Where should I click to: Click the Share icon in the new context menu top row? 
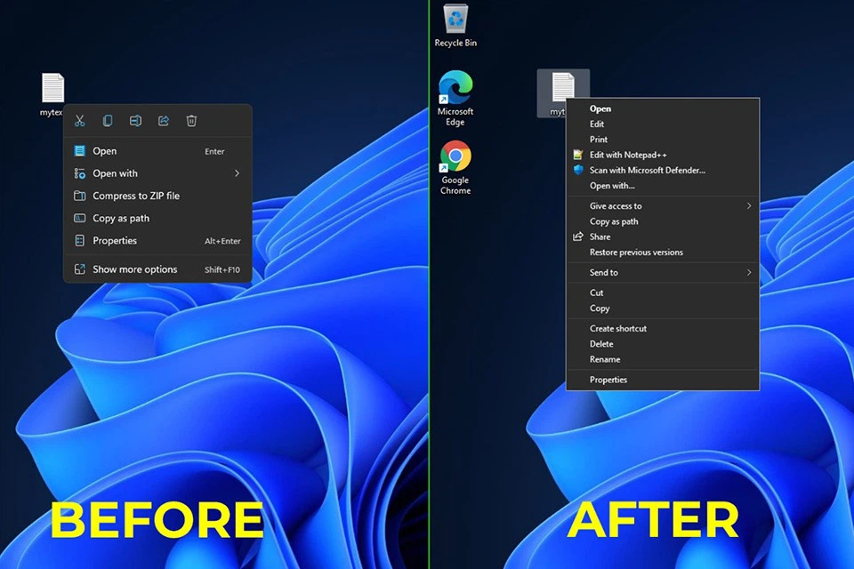(164, 121)
